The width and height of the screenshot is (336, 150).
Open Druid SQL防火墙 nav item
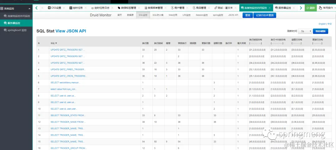click(158, 15)
